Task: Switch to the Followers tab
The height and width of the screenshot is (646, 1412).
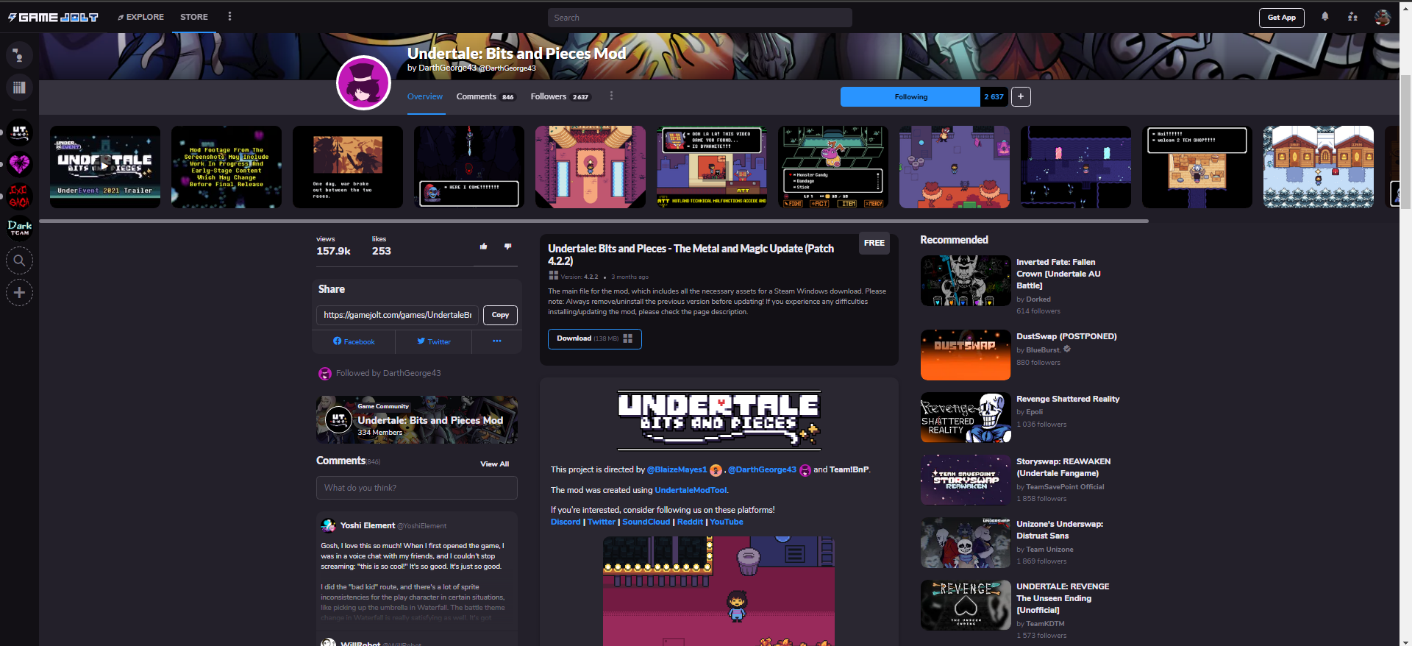Action: coord(560,96)
